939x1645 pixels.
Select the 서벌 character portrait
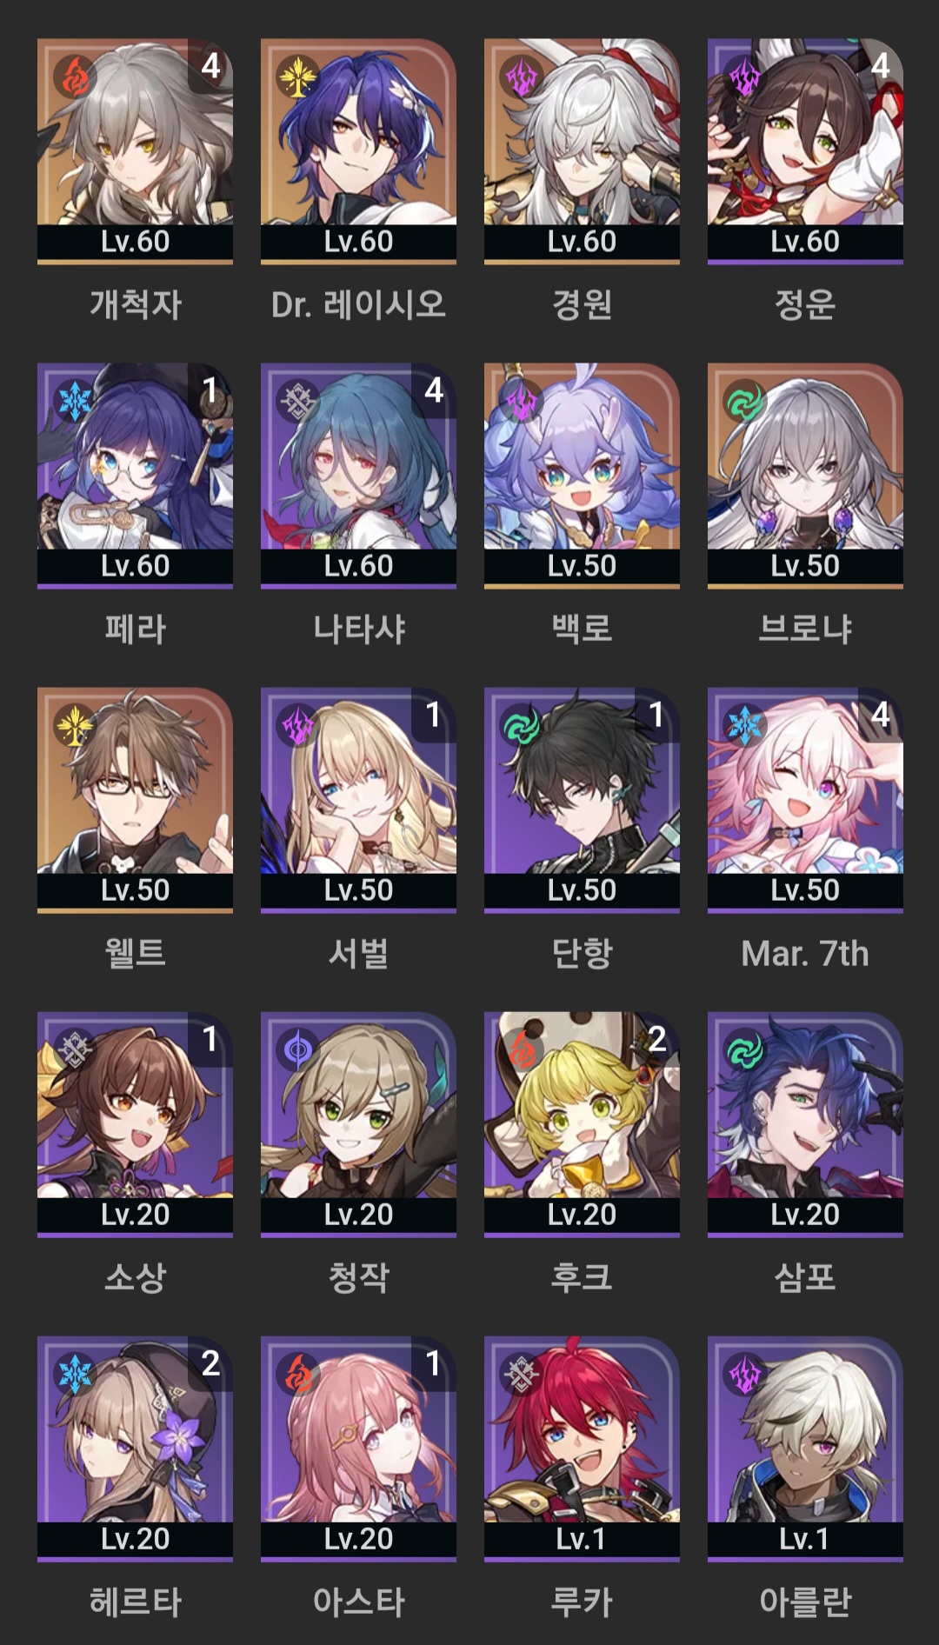[x=358, y=799]
